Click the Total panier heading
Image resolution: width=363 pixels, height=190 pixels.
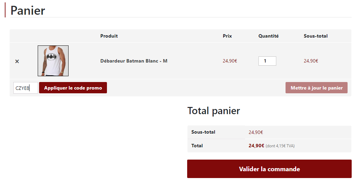coord(214,111)
